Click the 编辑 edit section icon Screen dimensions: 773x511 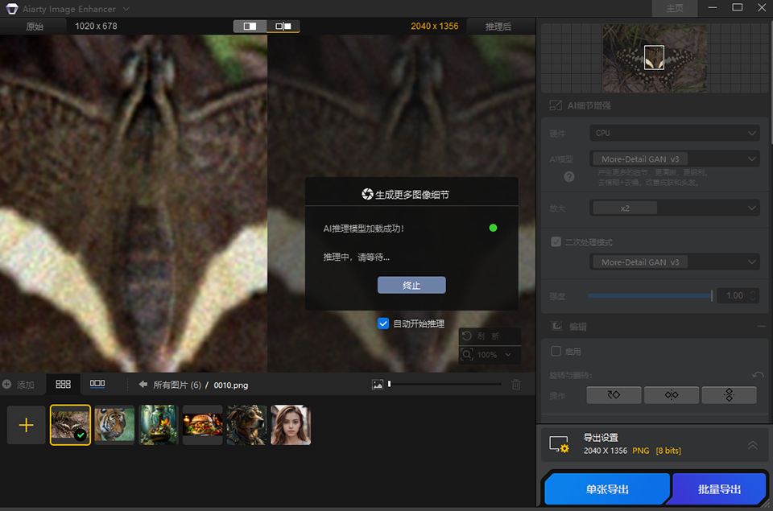556,326
